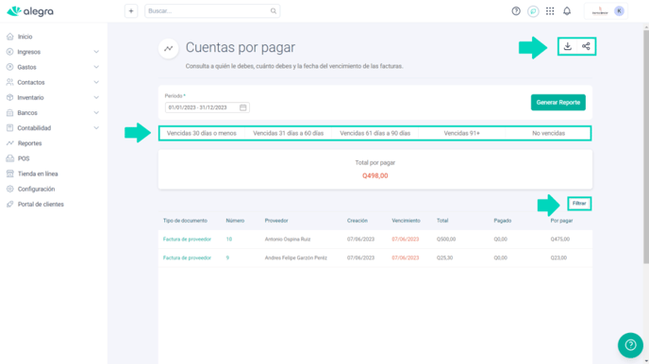Click the Filtrar button
Viewport: 649px width, 364px height.
(579, 204)
